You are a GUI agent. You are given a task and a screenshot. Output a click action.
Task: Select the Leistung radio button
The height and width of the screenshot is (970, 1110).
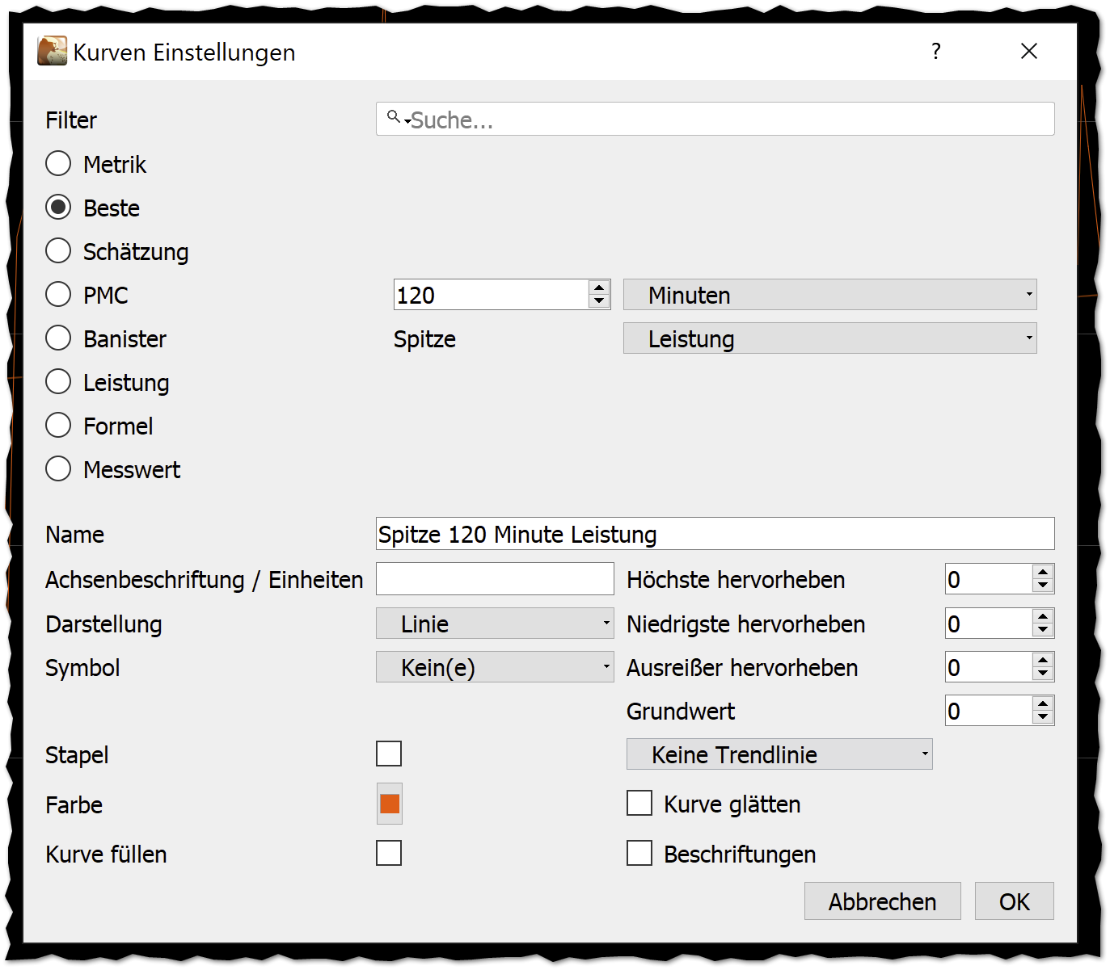tap(58, 382)
